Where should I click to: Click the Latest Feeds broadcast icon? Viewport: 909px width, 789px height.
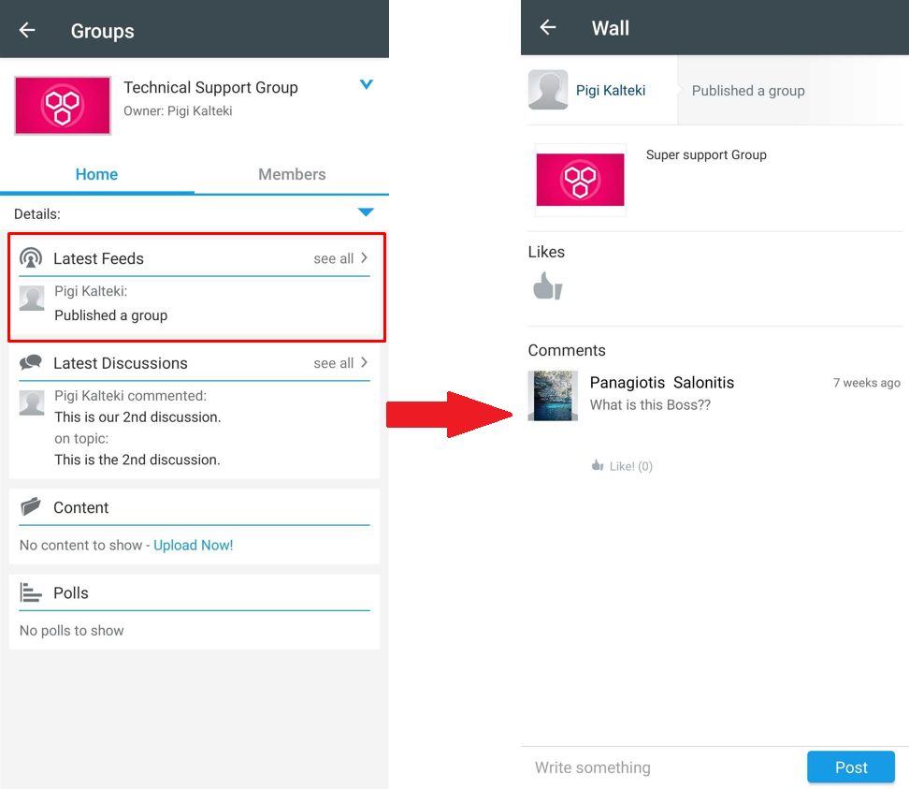tap(31, 257)
